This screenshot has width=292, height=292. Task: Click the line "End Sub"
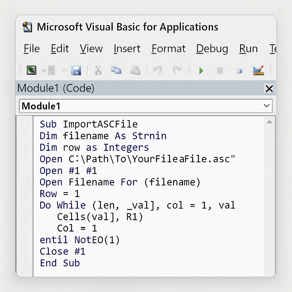tap(60, 263)
